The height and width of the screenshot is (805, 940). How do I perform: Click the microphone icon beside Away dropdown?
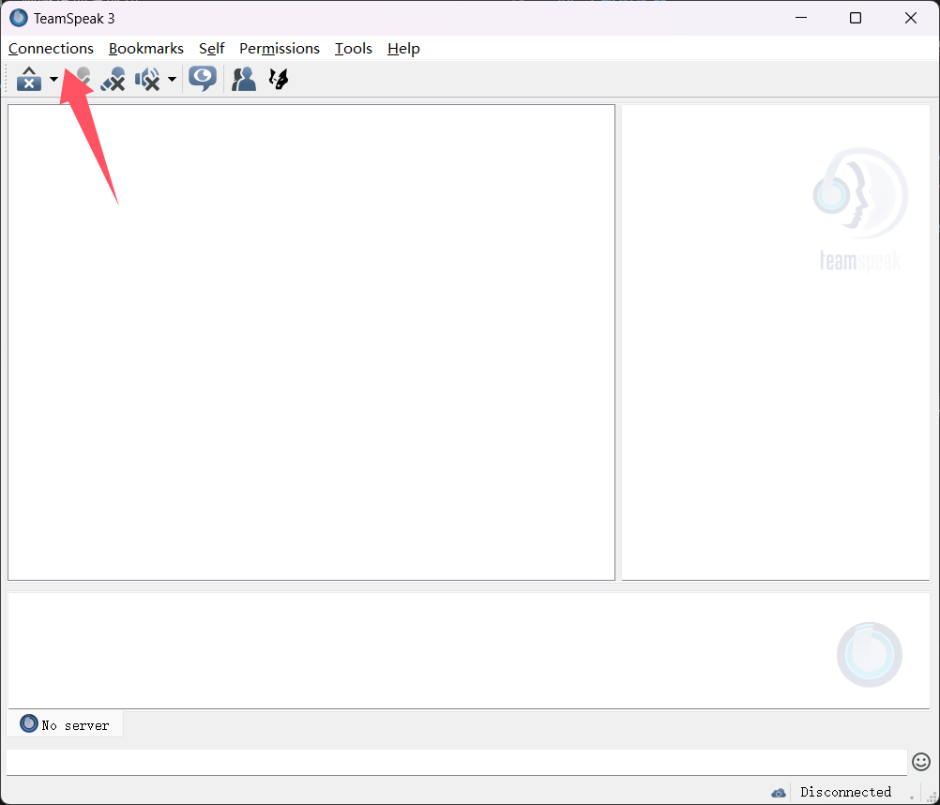click(83, 80)
